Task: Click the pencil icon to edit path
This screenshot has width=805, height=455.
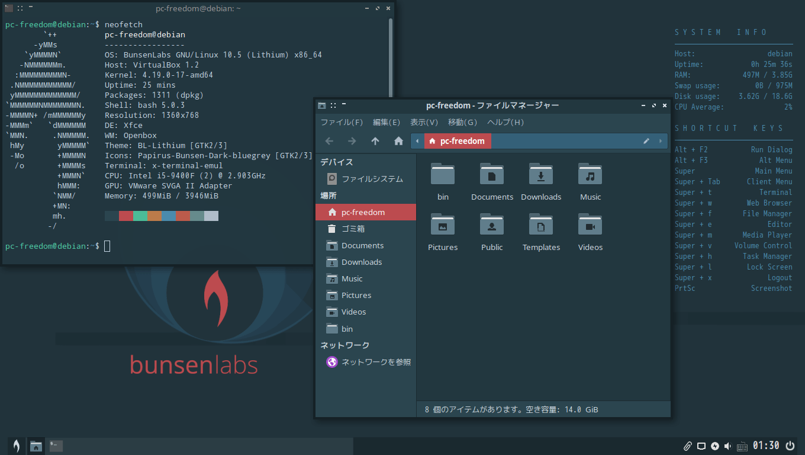Action: pos(646,141)
